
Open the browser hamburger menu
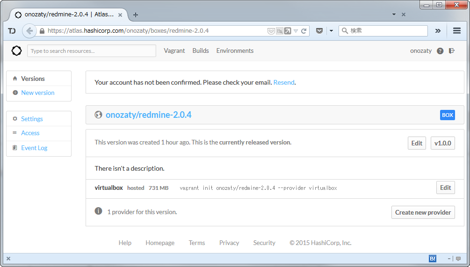pos(457,30)
